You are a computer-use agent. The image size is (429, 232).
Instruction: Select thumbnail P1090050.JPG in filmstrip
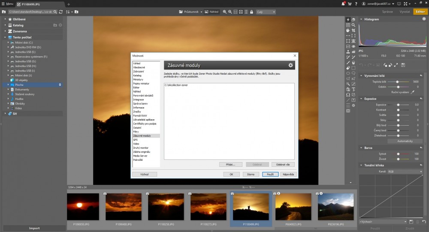click(83, 207)
